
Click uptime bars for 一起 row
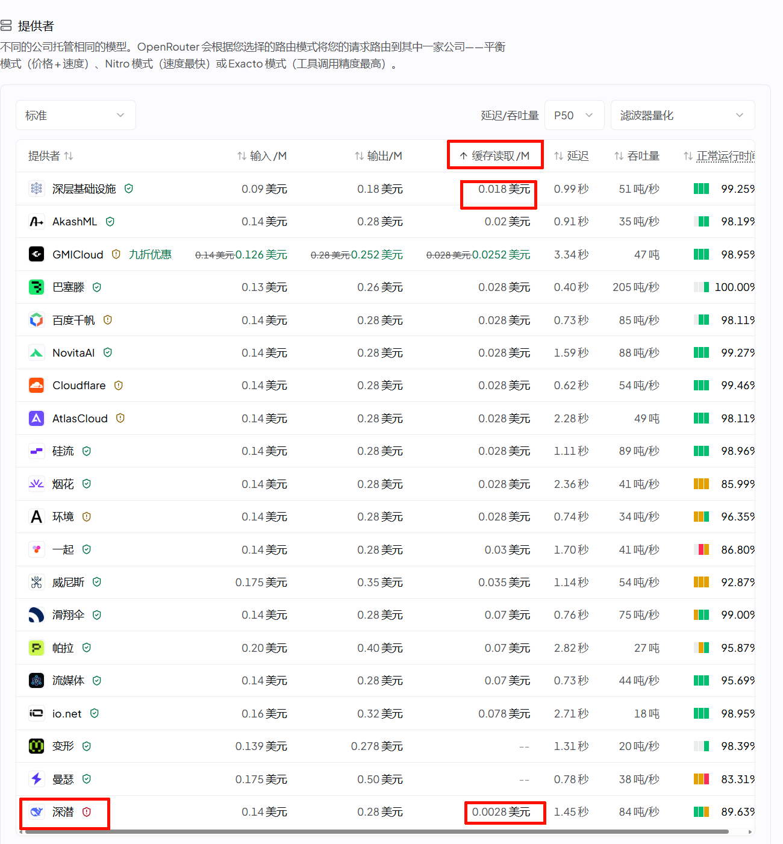[701, 549]
